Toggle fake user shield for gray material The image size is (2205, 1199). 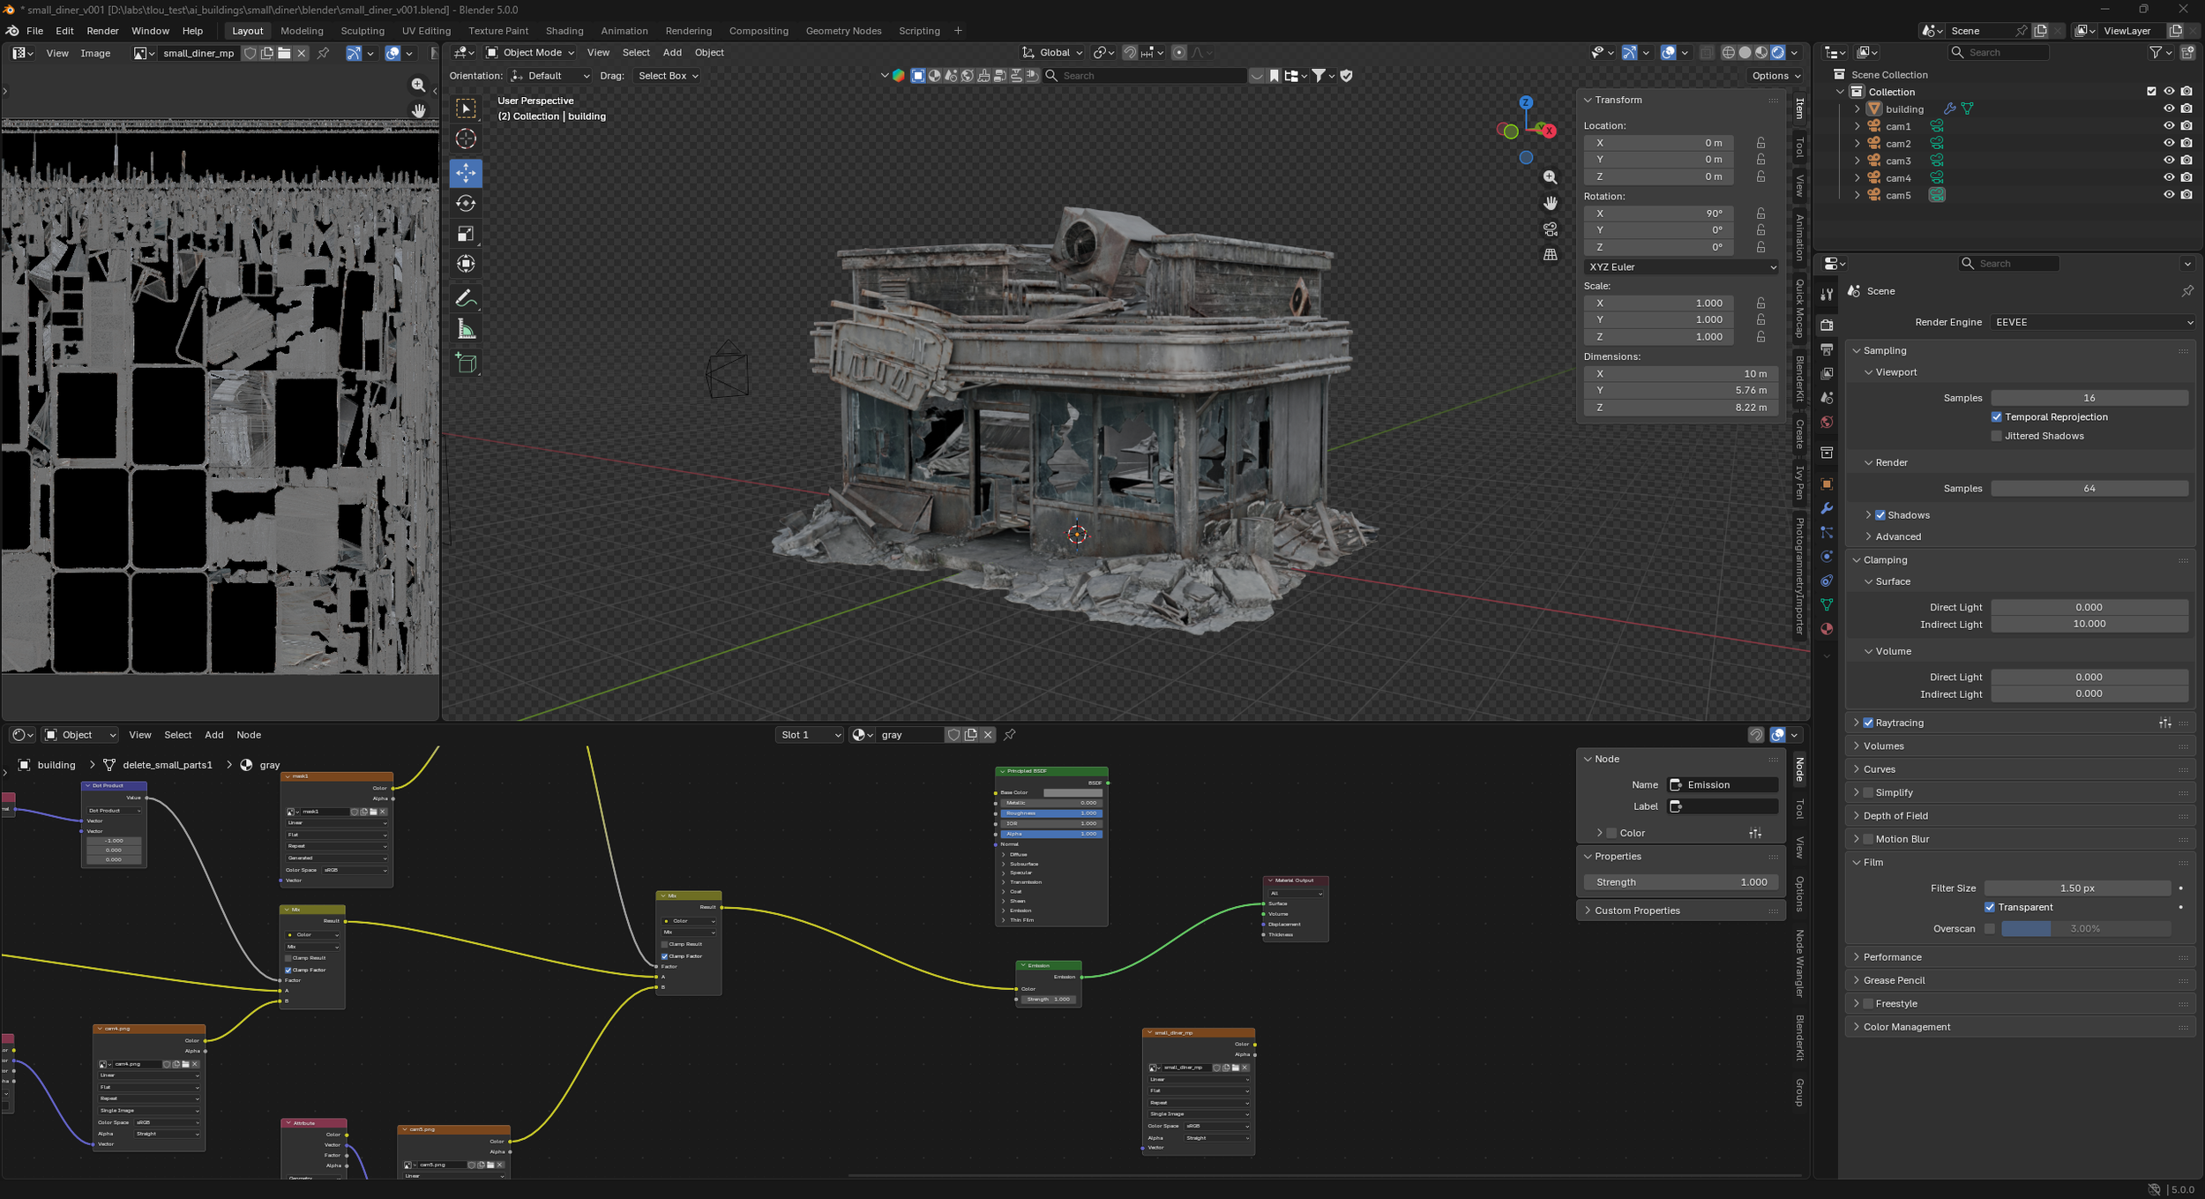(x=953, y=735)
